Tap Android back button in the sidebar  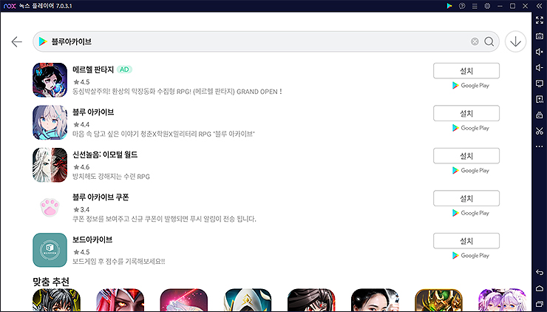[x=540, y=272]
